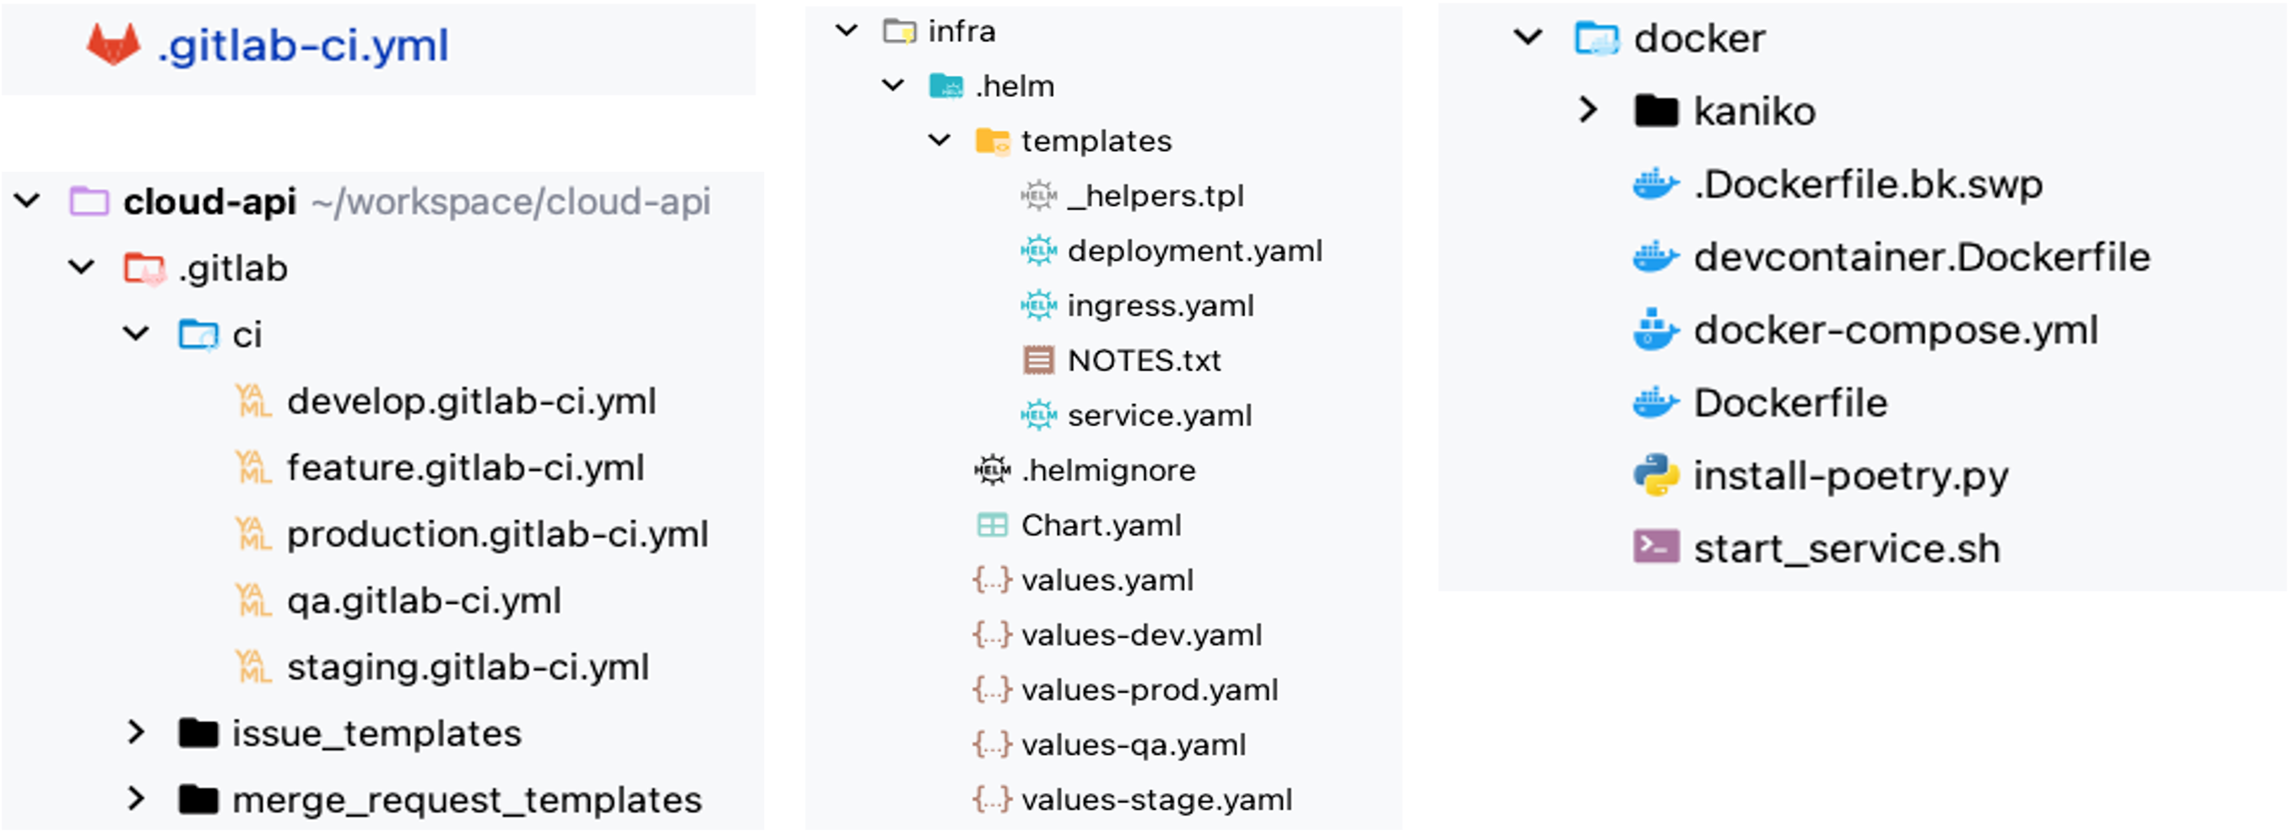The width and height of the screenshot is (2290, 831).
Task: Click the GitLab fox logo icon
Action: (113, 45)
